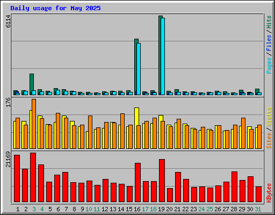Click day label 8 on x-axis
Screen dimensions: 275x215
[74, 209]
